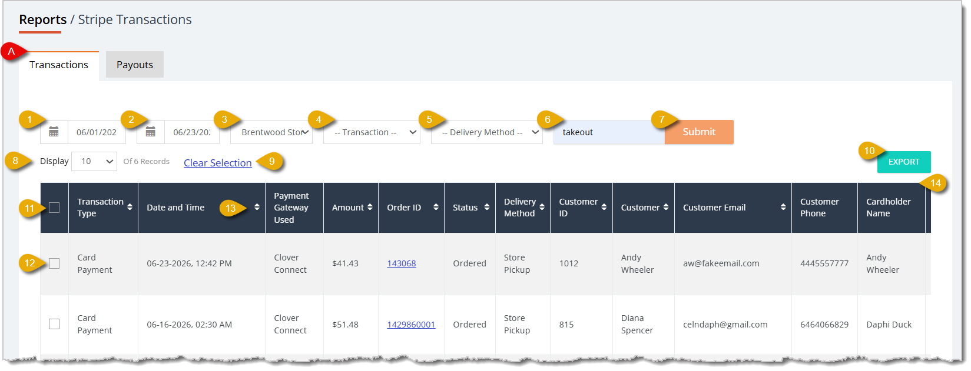
Task: Check the row for order 143068
Action: [x=54, y=263]
